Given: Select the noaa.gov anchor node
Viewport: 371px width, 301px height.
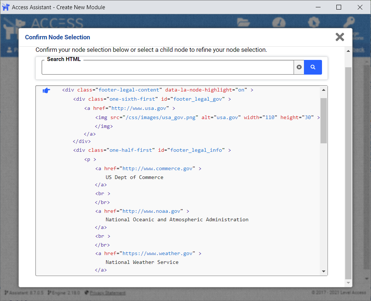Looking at the screenshot, I should tap(142, 211).
